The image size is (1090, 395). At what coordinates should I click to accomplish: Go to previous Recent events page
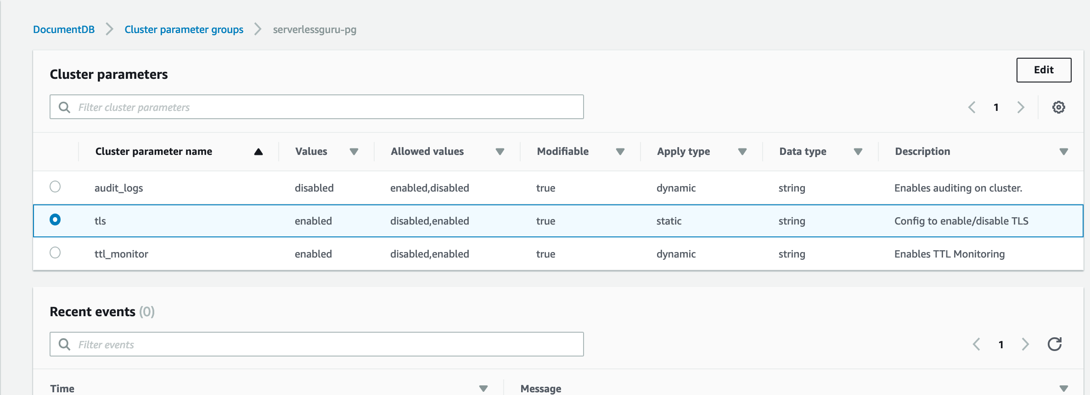click(x=977, y=344)
